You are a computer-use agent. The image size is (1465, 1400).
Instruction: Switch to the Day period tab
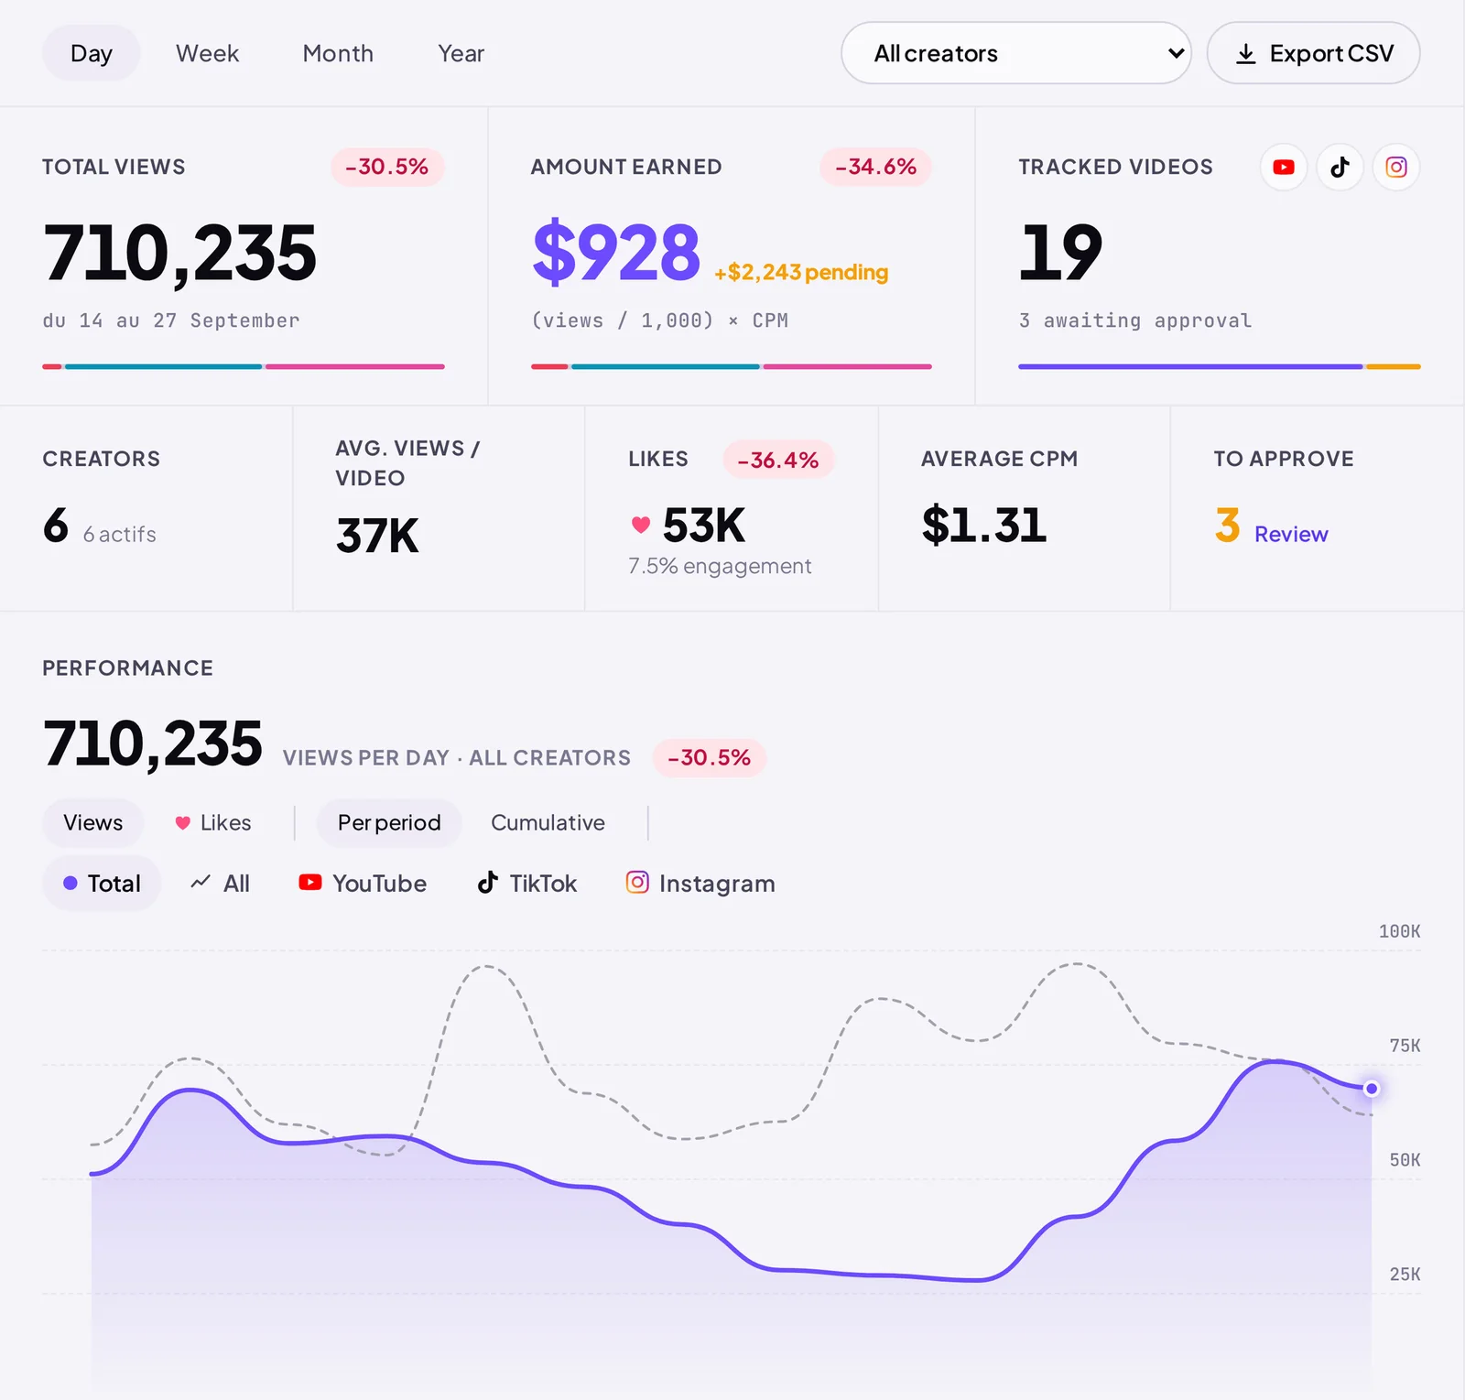[92, 53]
